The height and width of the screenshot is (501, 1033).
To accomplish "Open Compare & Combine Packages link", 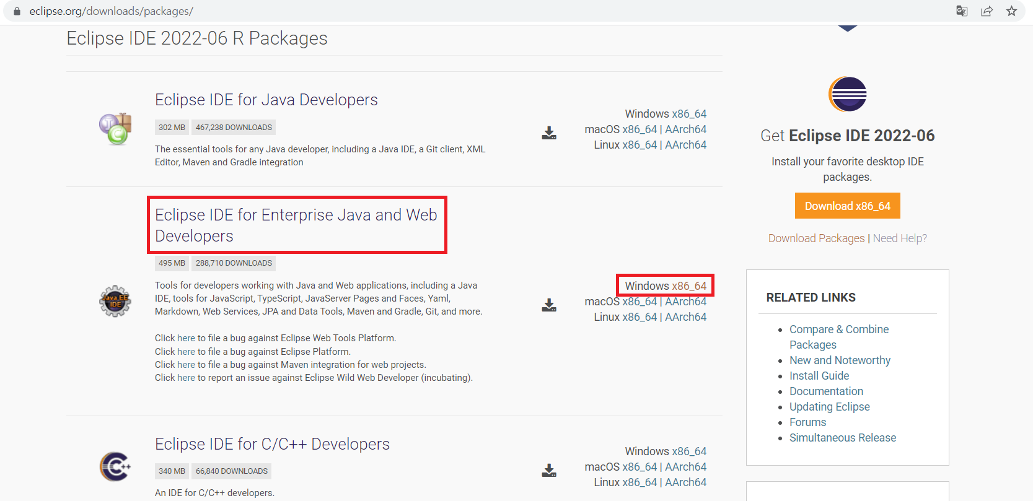I will (x=839, y=337).
